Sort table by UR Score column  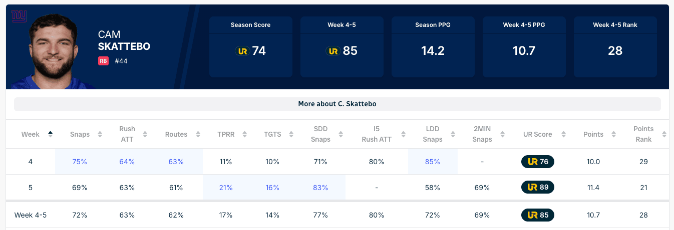coord(537,134)
